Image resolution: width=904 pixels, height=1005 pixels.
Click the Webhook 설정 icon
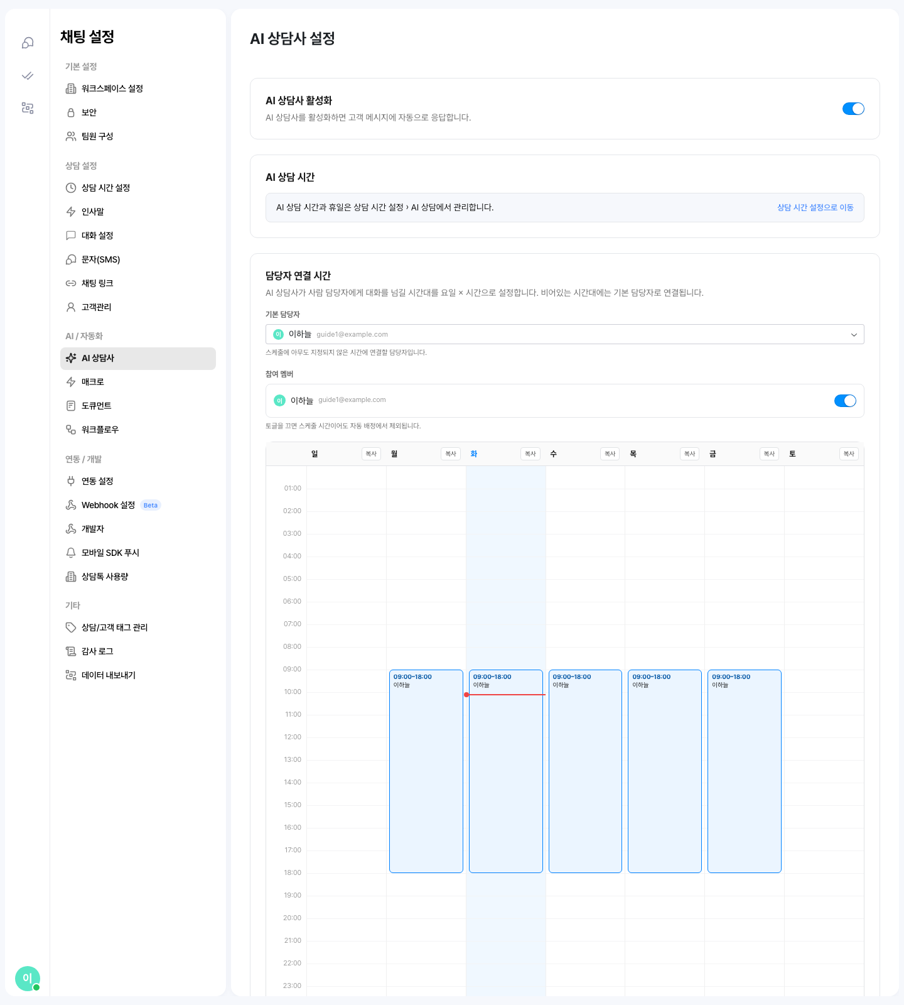click(x=71, y=505)
